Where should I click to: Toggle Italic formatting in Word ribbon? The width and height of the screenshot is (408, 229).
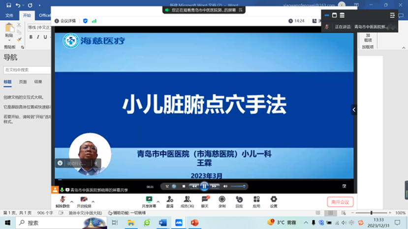[x=38, y=37]
